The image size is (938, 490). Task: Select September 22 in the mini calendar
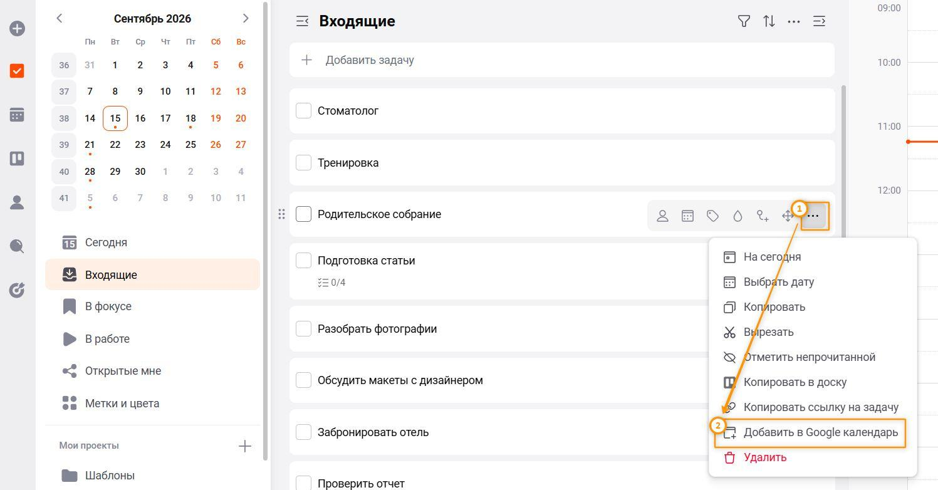click(115, 145)
